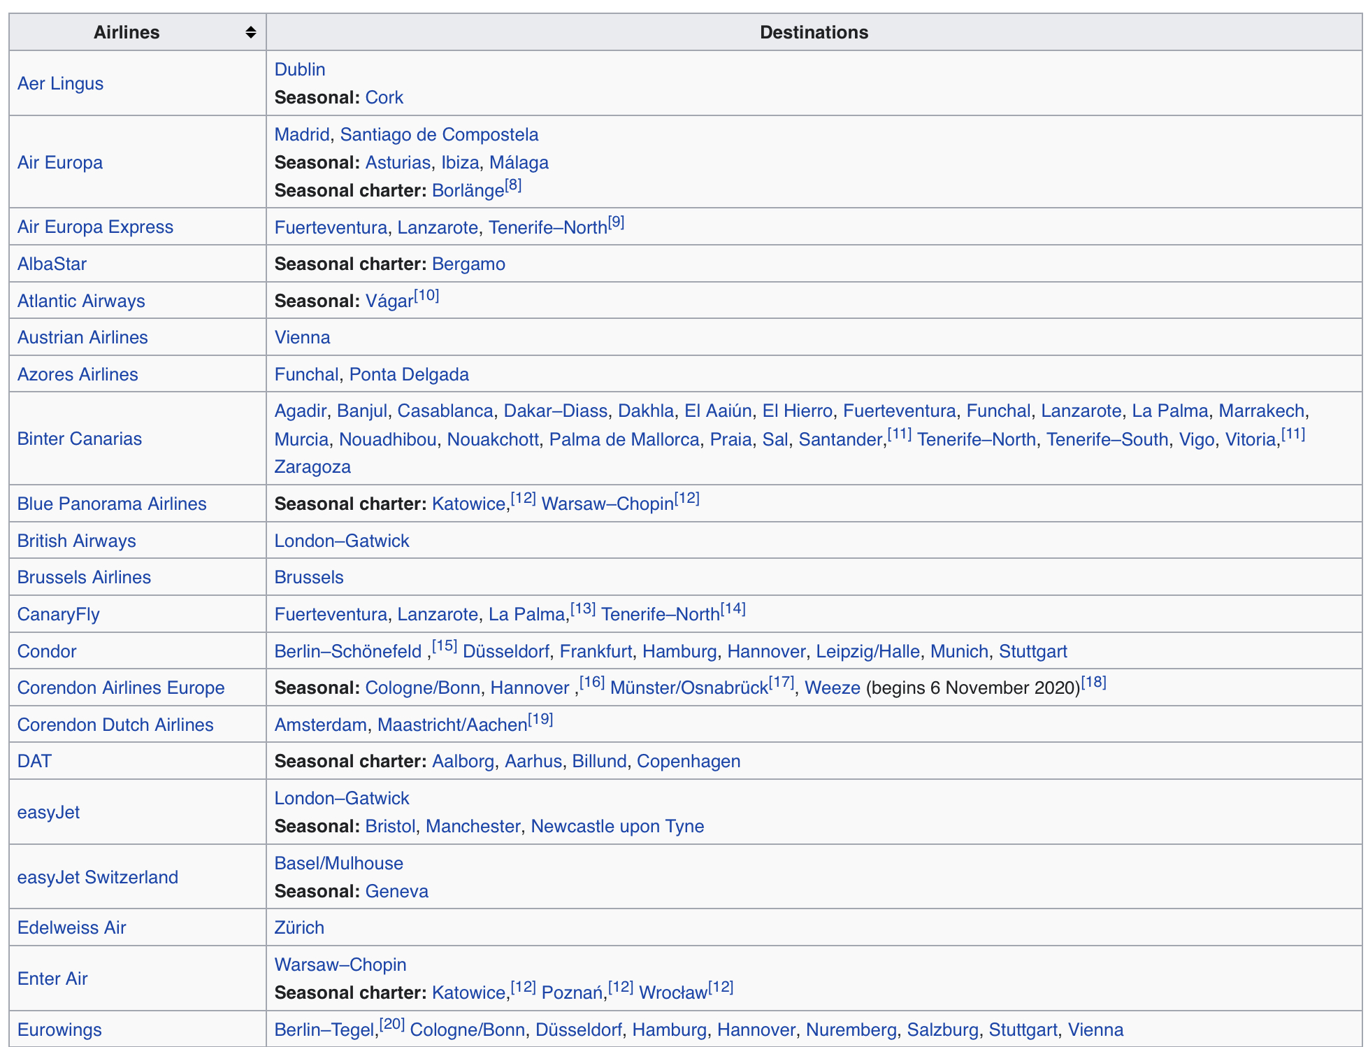Viewport: 1368px width, 1047px height.
Task: Open the Newcastle upon Tyne link
Action: (617, 826)
